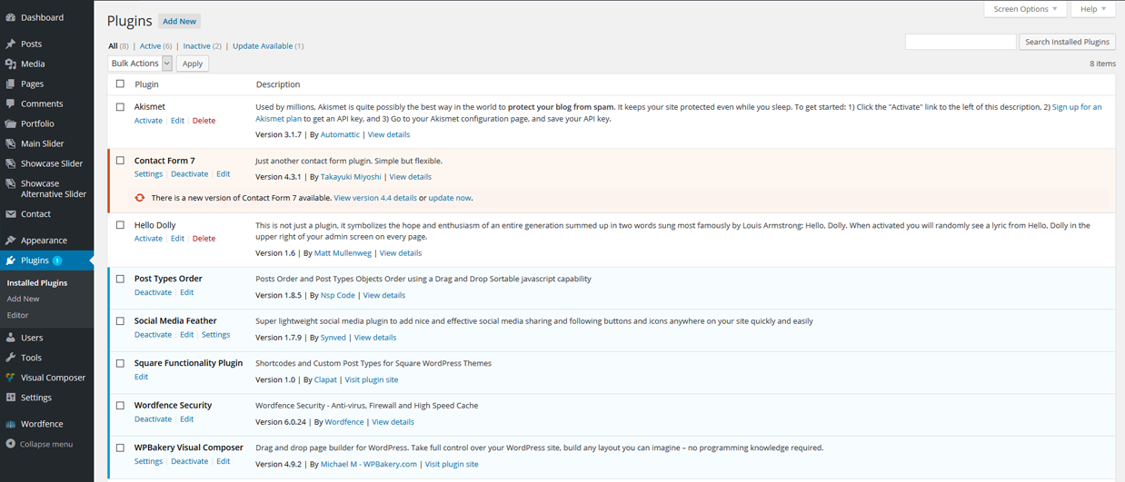View details for Post Types Order
The width and height of the screenshot is (1125, 482).
(383, 295)
